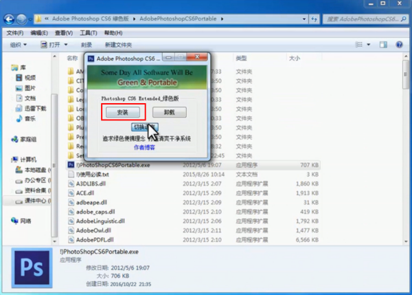Click the 类型 column header
412x295 pixels.
[241, 58]
